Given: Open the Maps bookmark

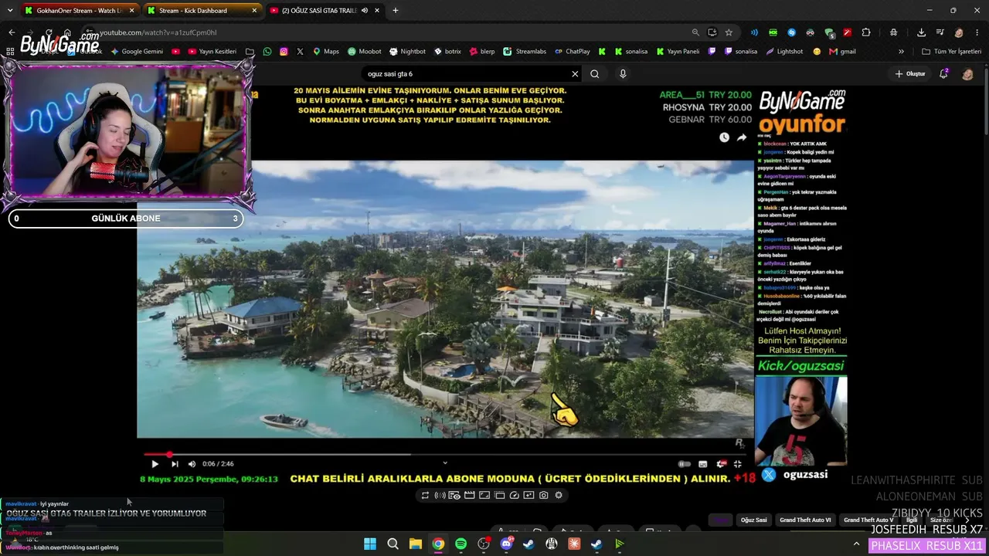Looking at the screenshot, I should [326, 52].
